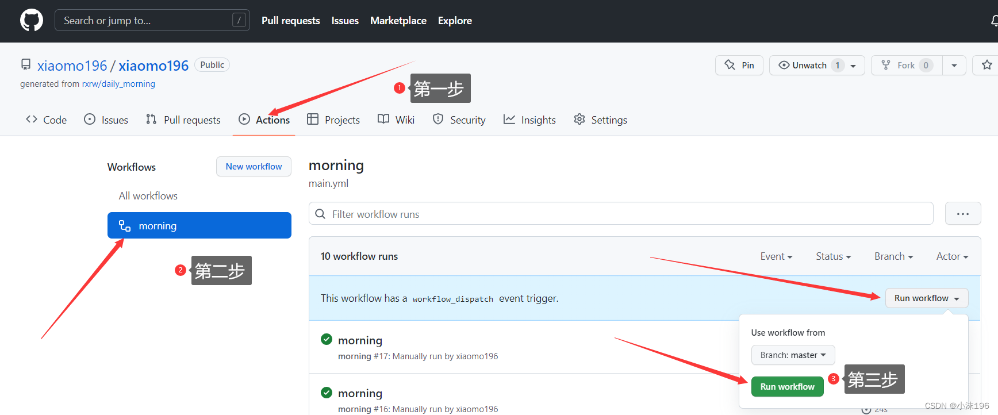Click the Settings tab gear icon

(x=579, y=119)
